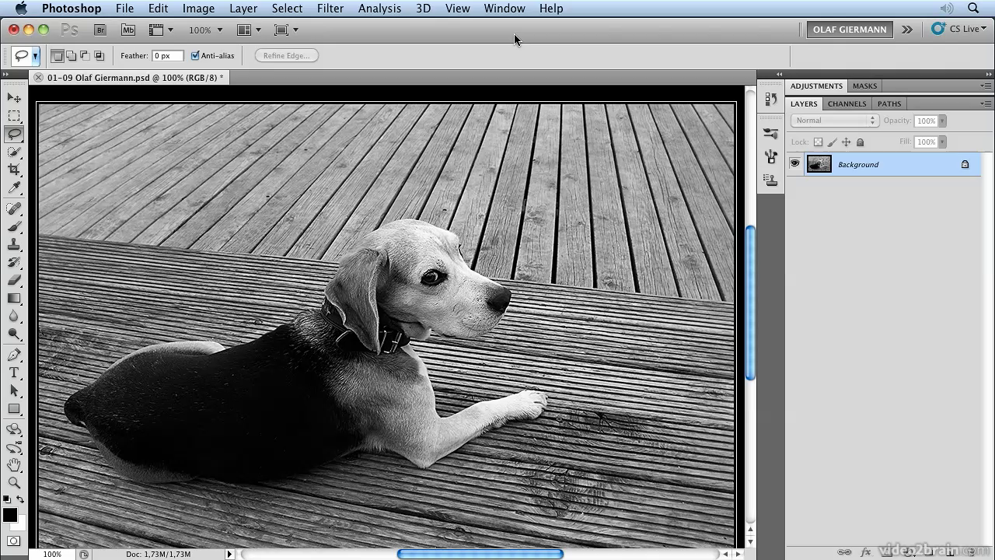This screenshot has width=995, height=560.
Task: Select the Crop tool
Action: (14, 170)
